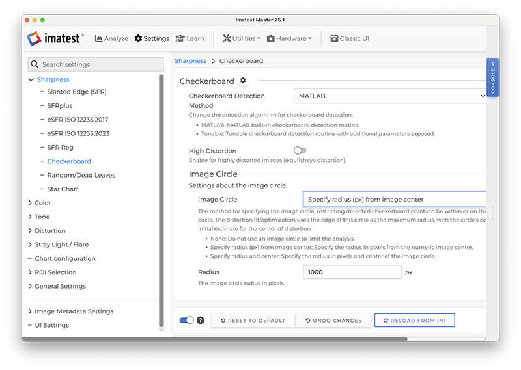
Task: Click the magnifier search icon
Action: (35, 64)
